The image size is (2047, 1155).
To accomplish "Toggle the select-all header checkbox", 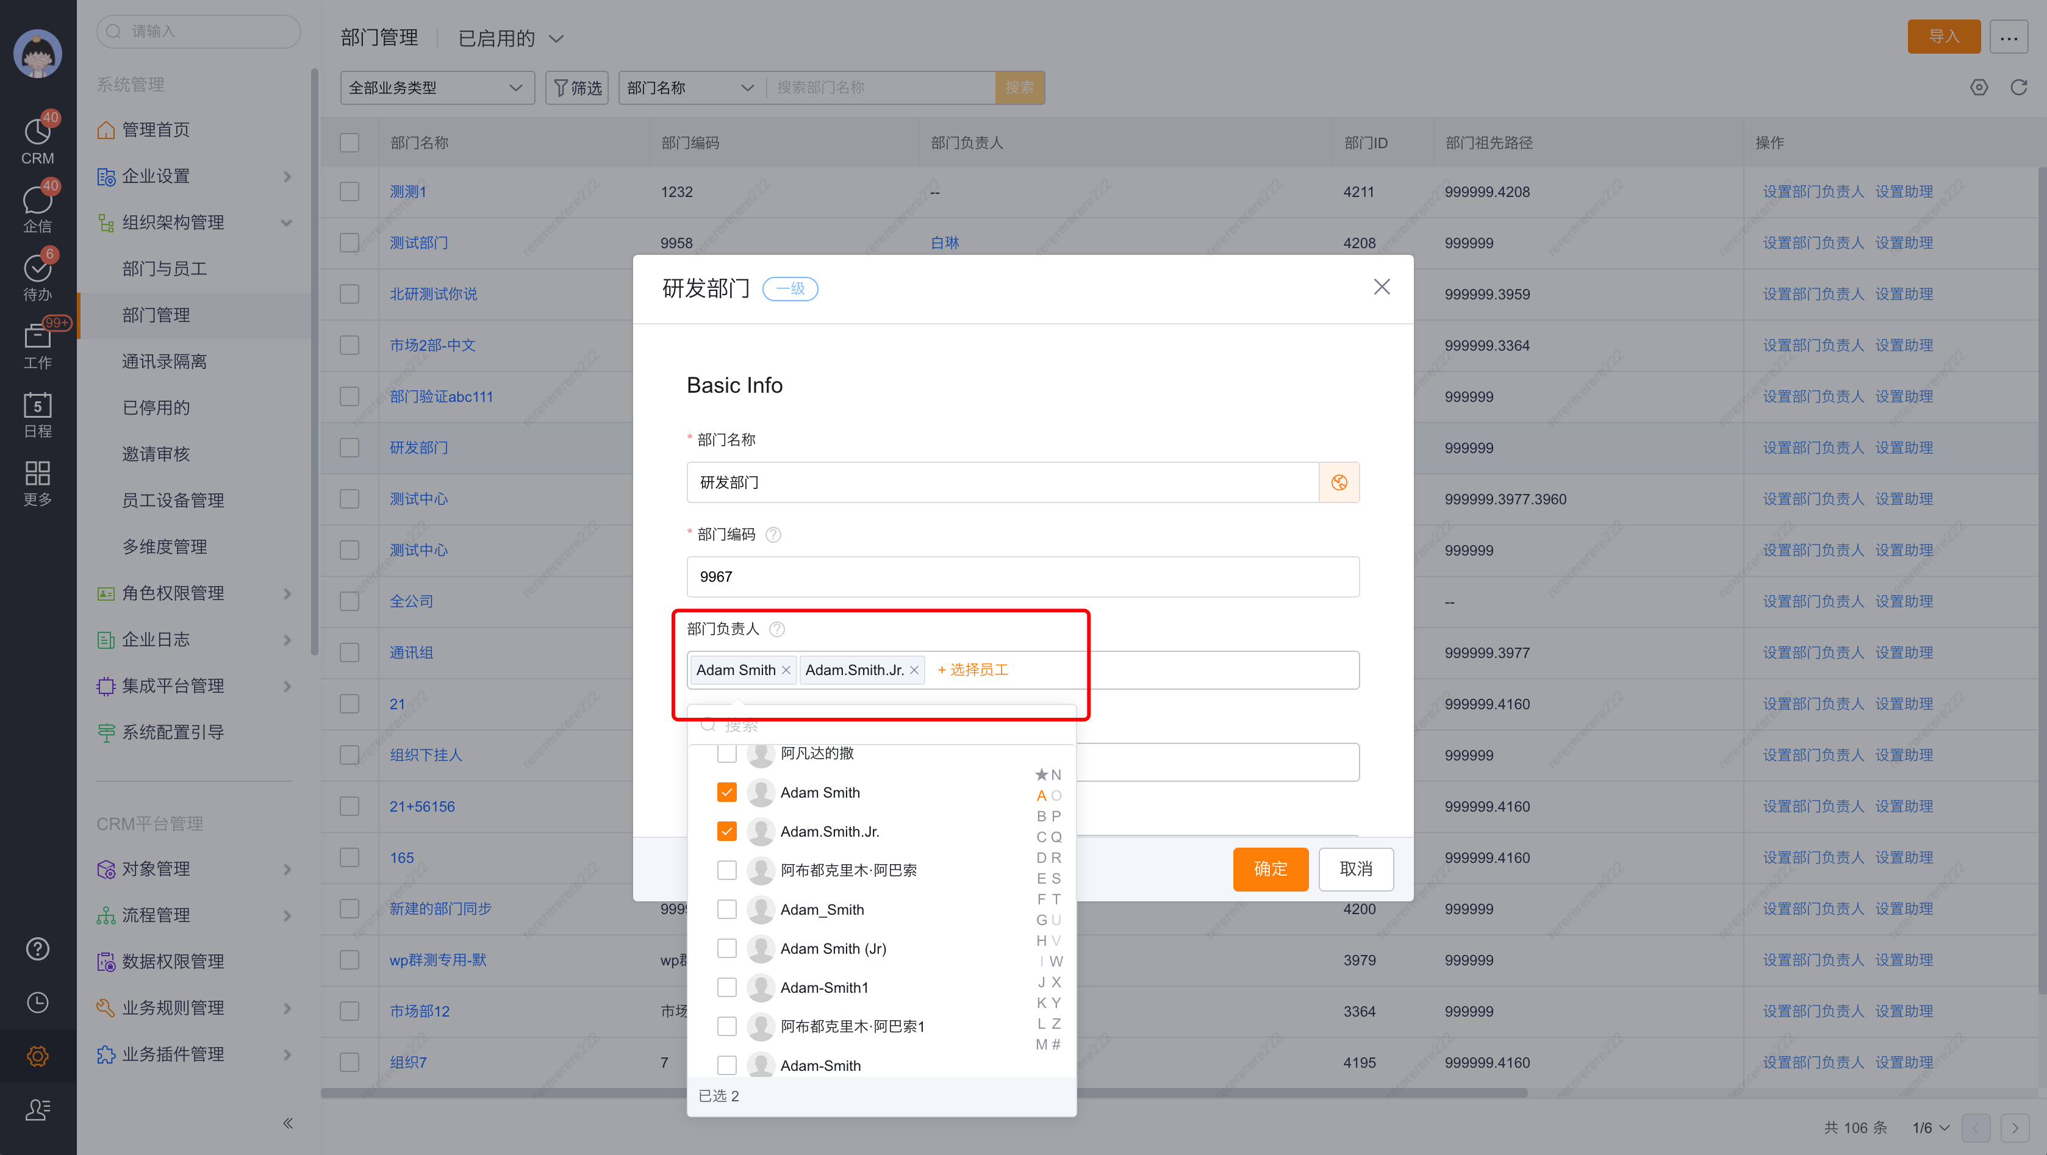I will (x=350, y=142).
